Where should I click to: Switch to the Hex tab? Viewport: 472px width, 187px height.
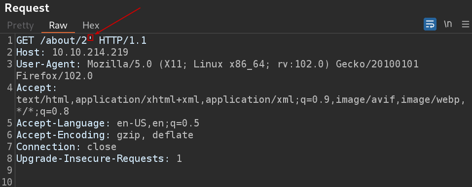coord(91,25)
